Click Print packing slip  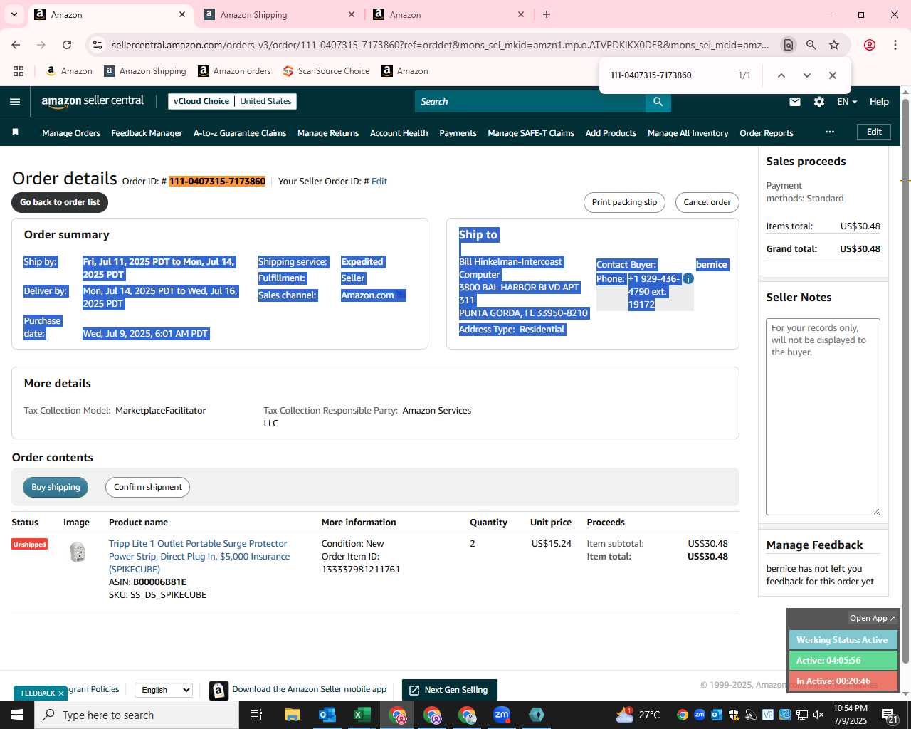click(624, 202)
